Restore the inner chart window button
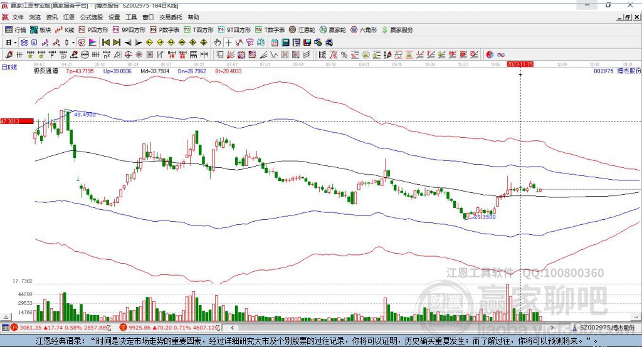Viewport: 642px width, 347px height. point(628,17)
